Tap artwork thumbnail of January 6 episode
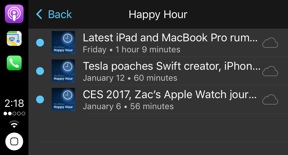The width and height of the screenshot is (288, 155). (x=63, y=99)
